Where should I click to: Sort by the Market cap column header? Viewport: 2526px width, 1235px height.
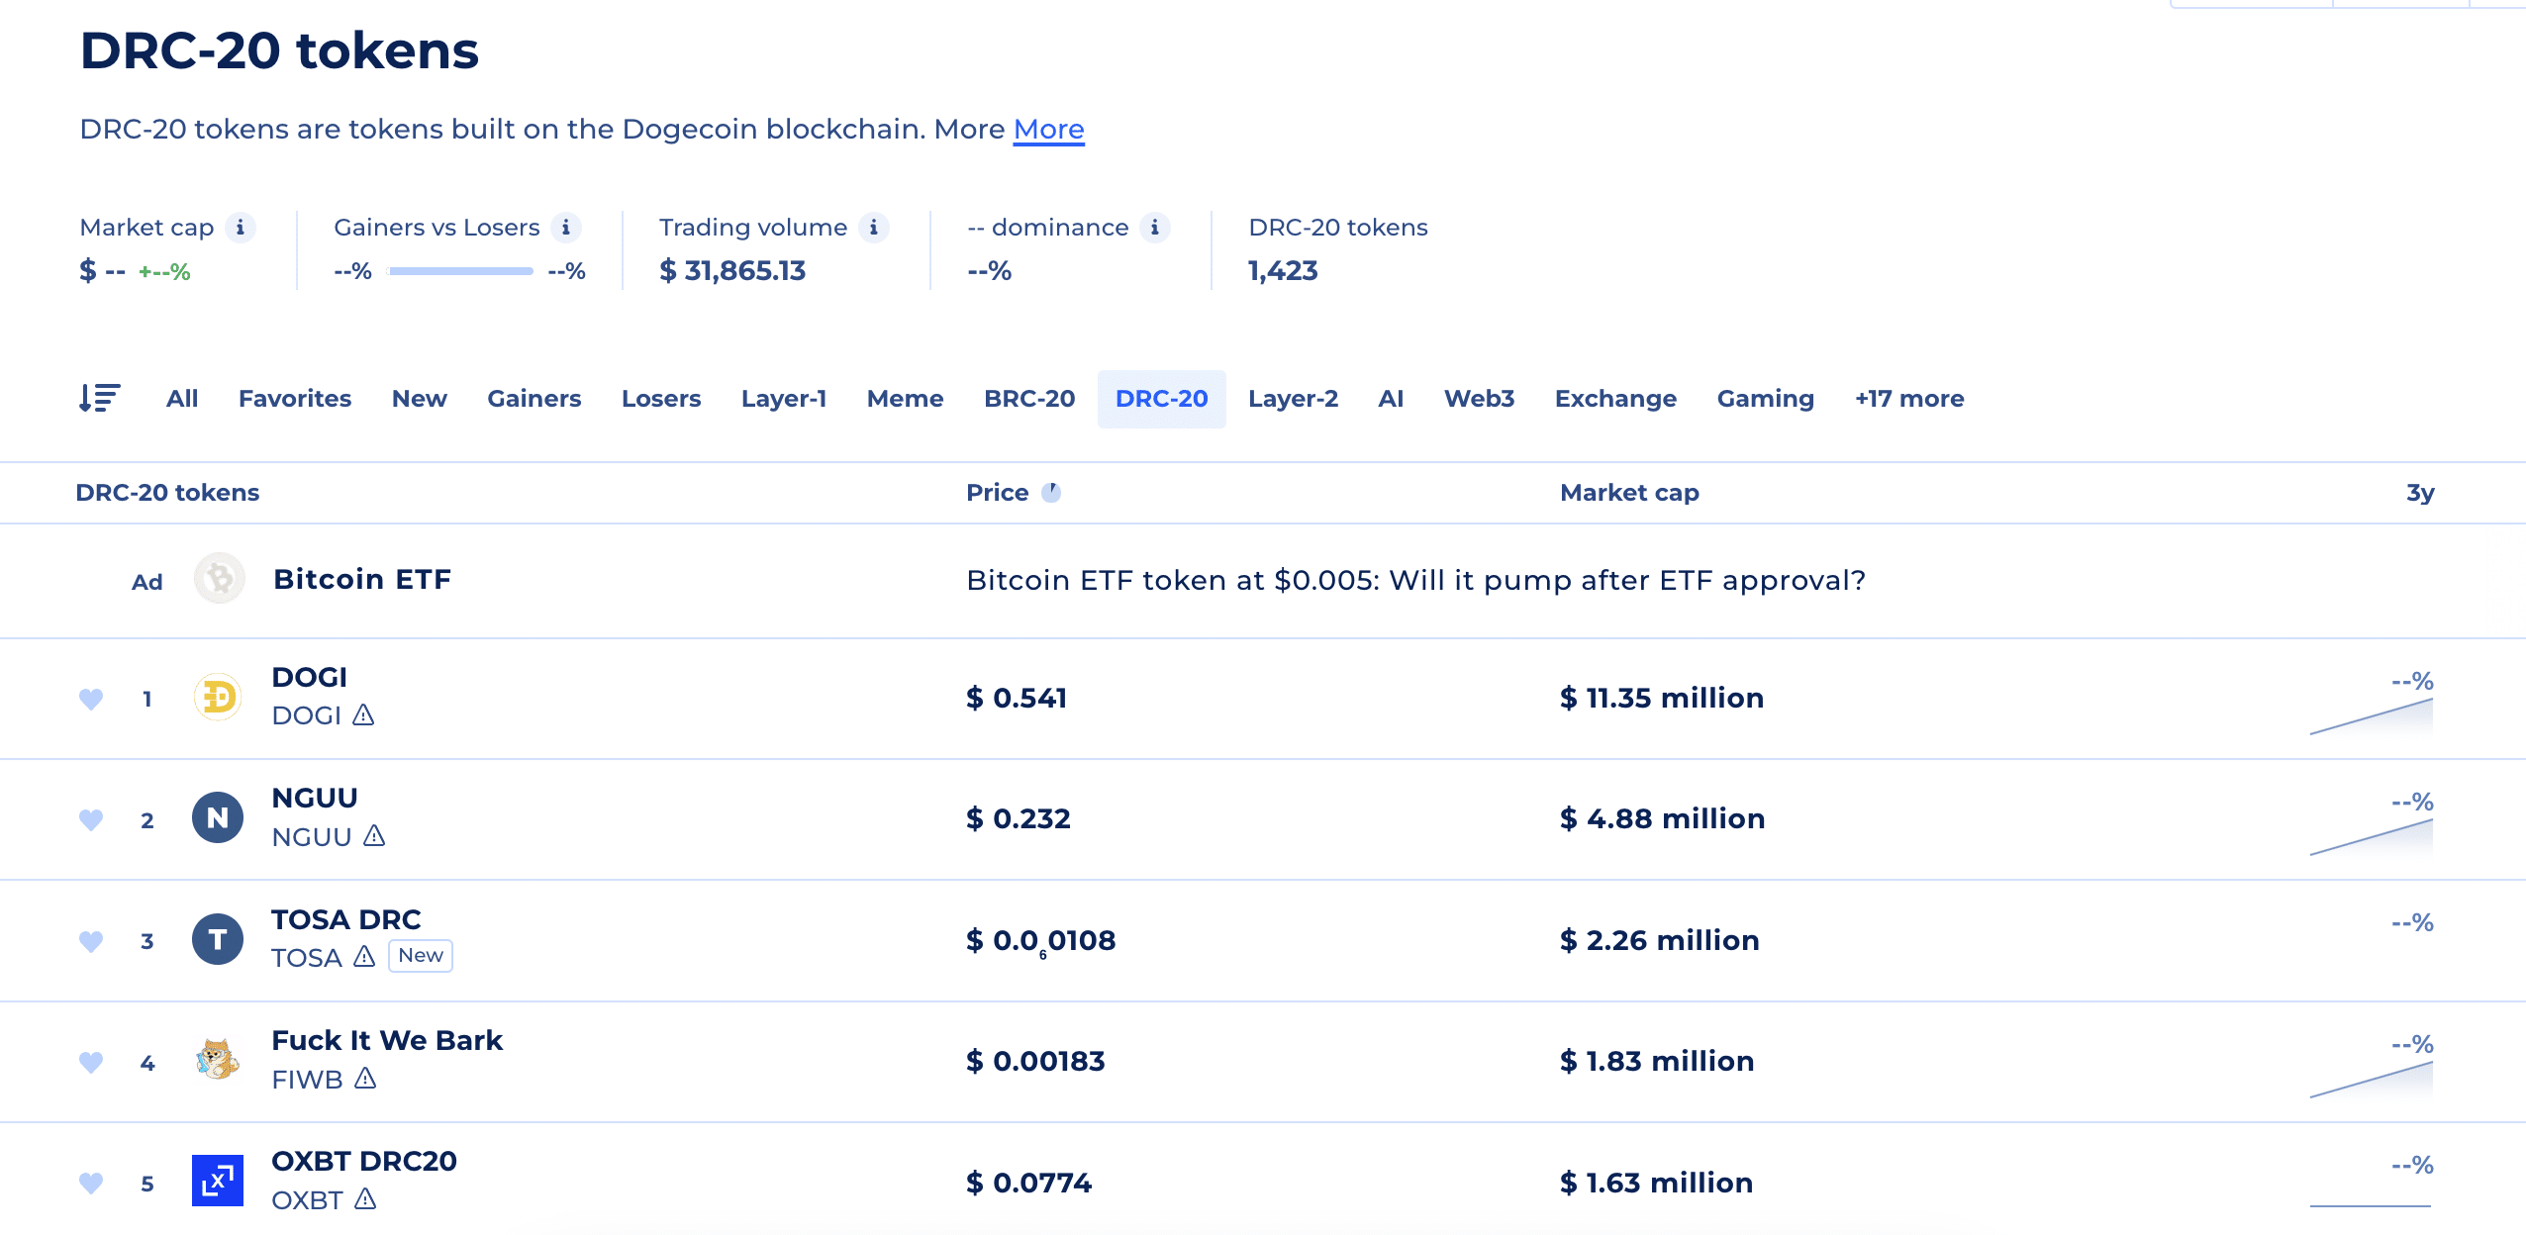pos(1629,493)
